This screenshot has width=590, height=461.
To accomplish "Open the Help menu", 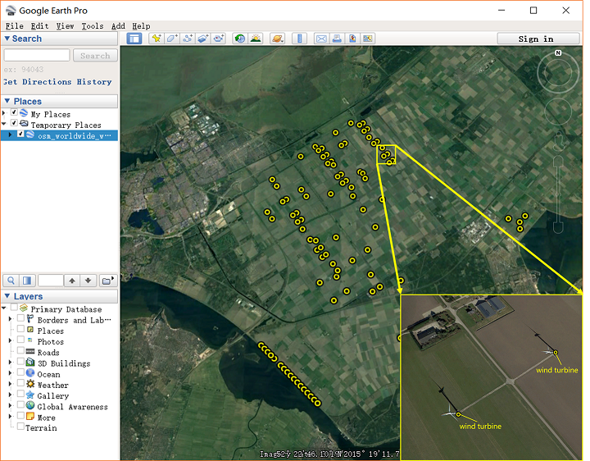I will click(x=141, y=26).
